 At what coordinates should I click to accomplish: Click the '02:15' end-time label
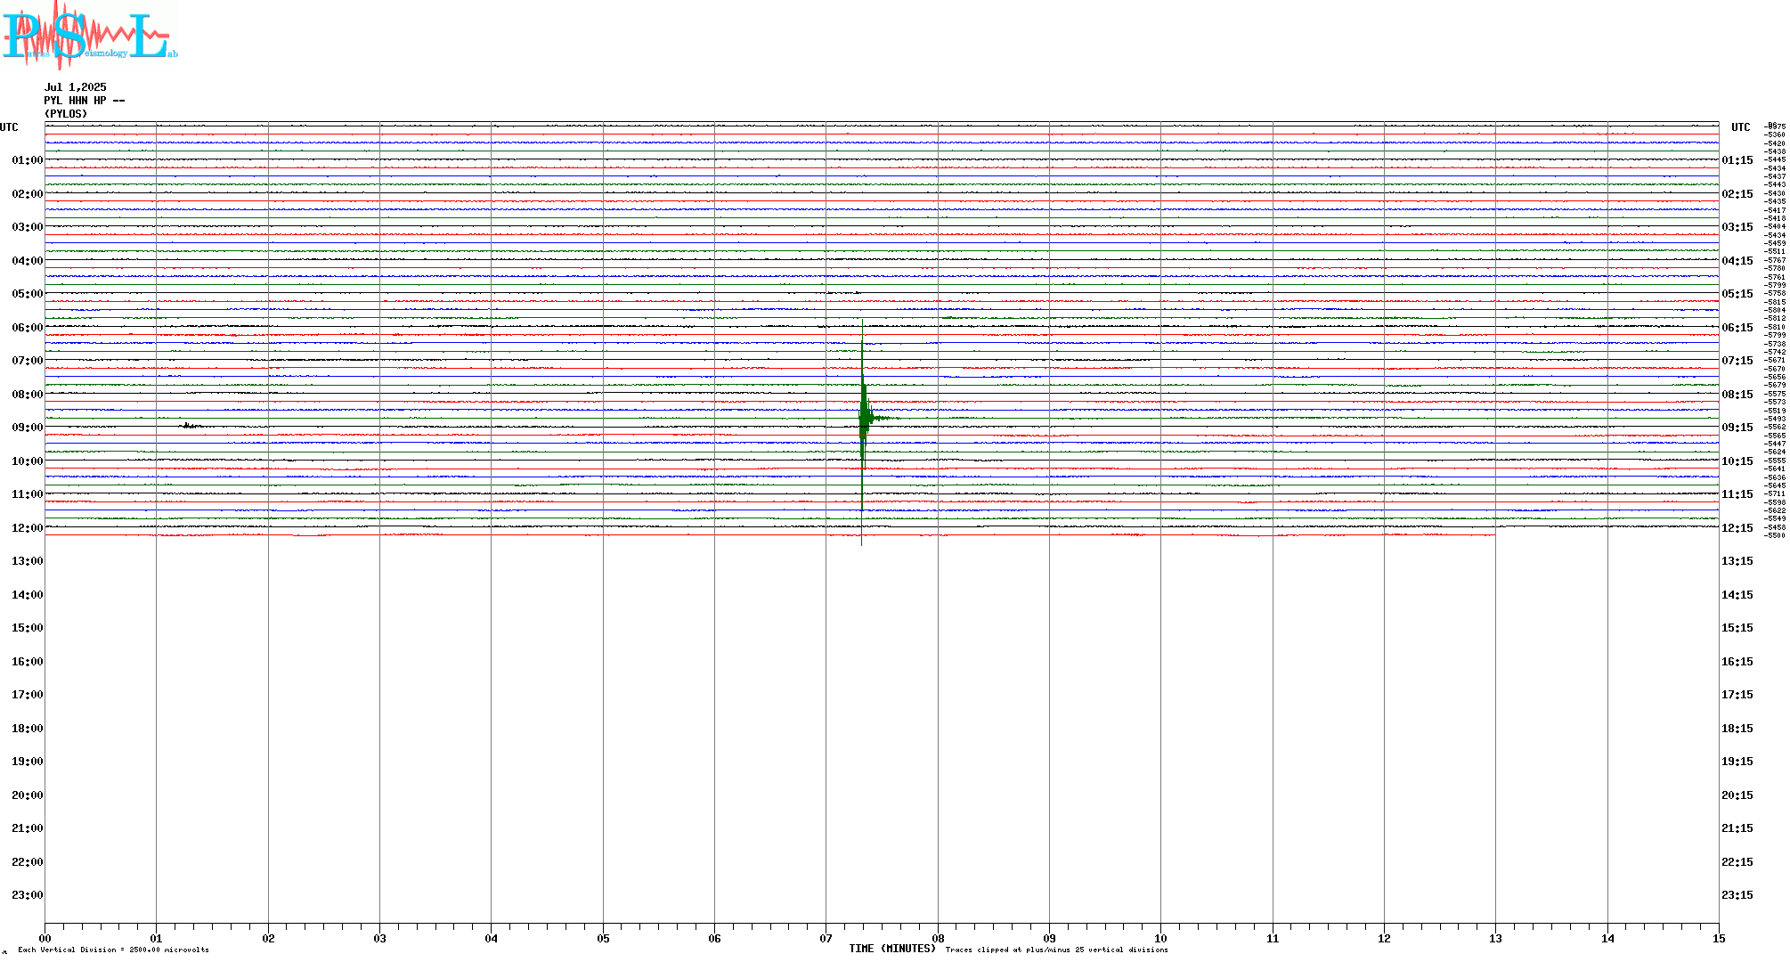click(x=1737, y=194)
